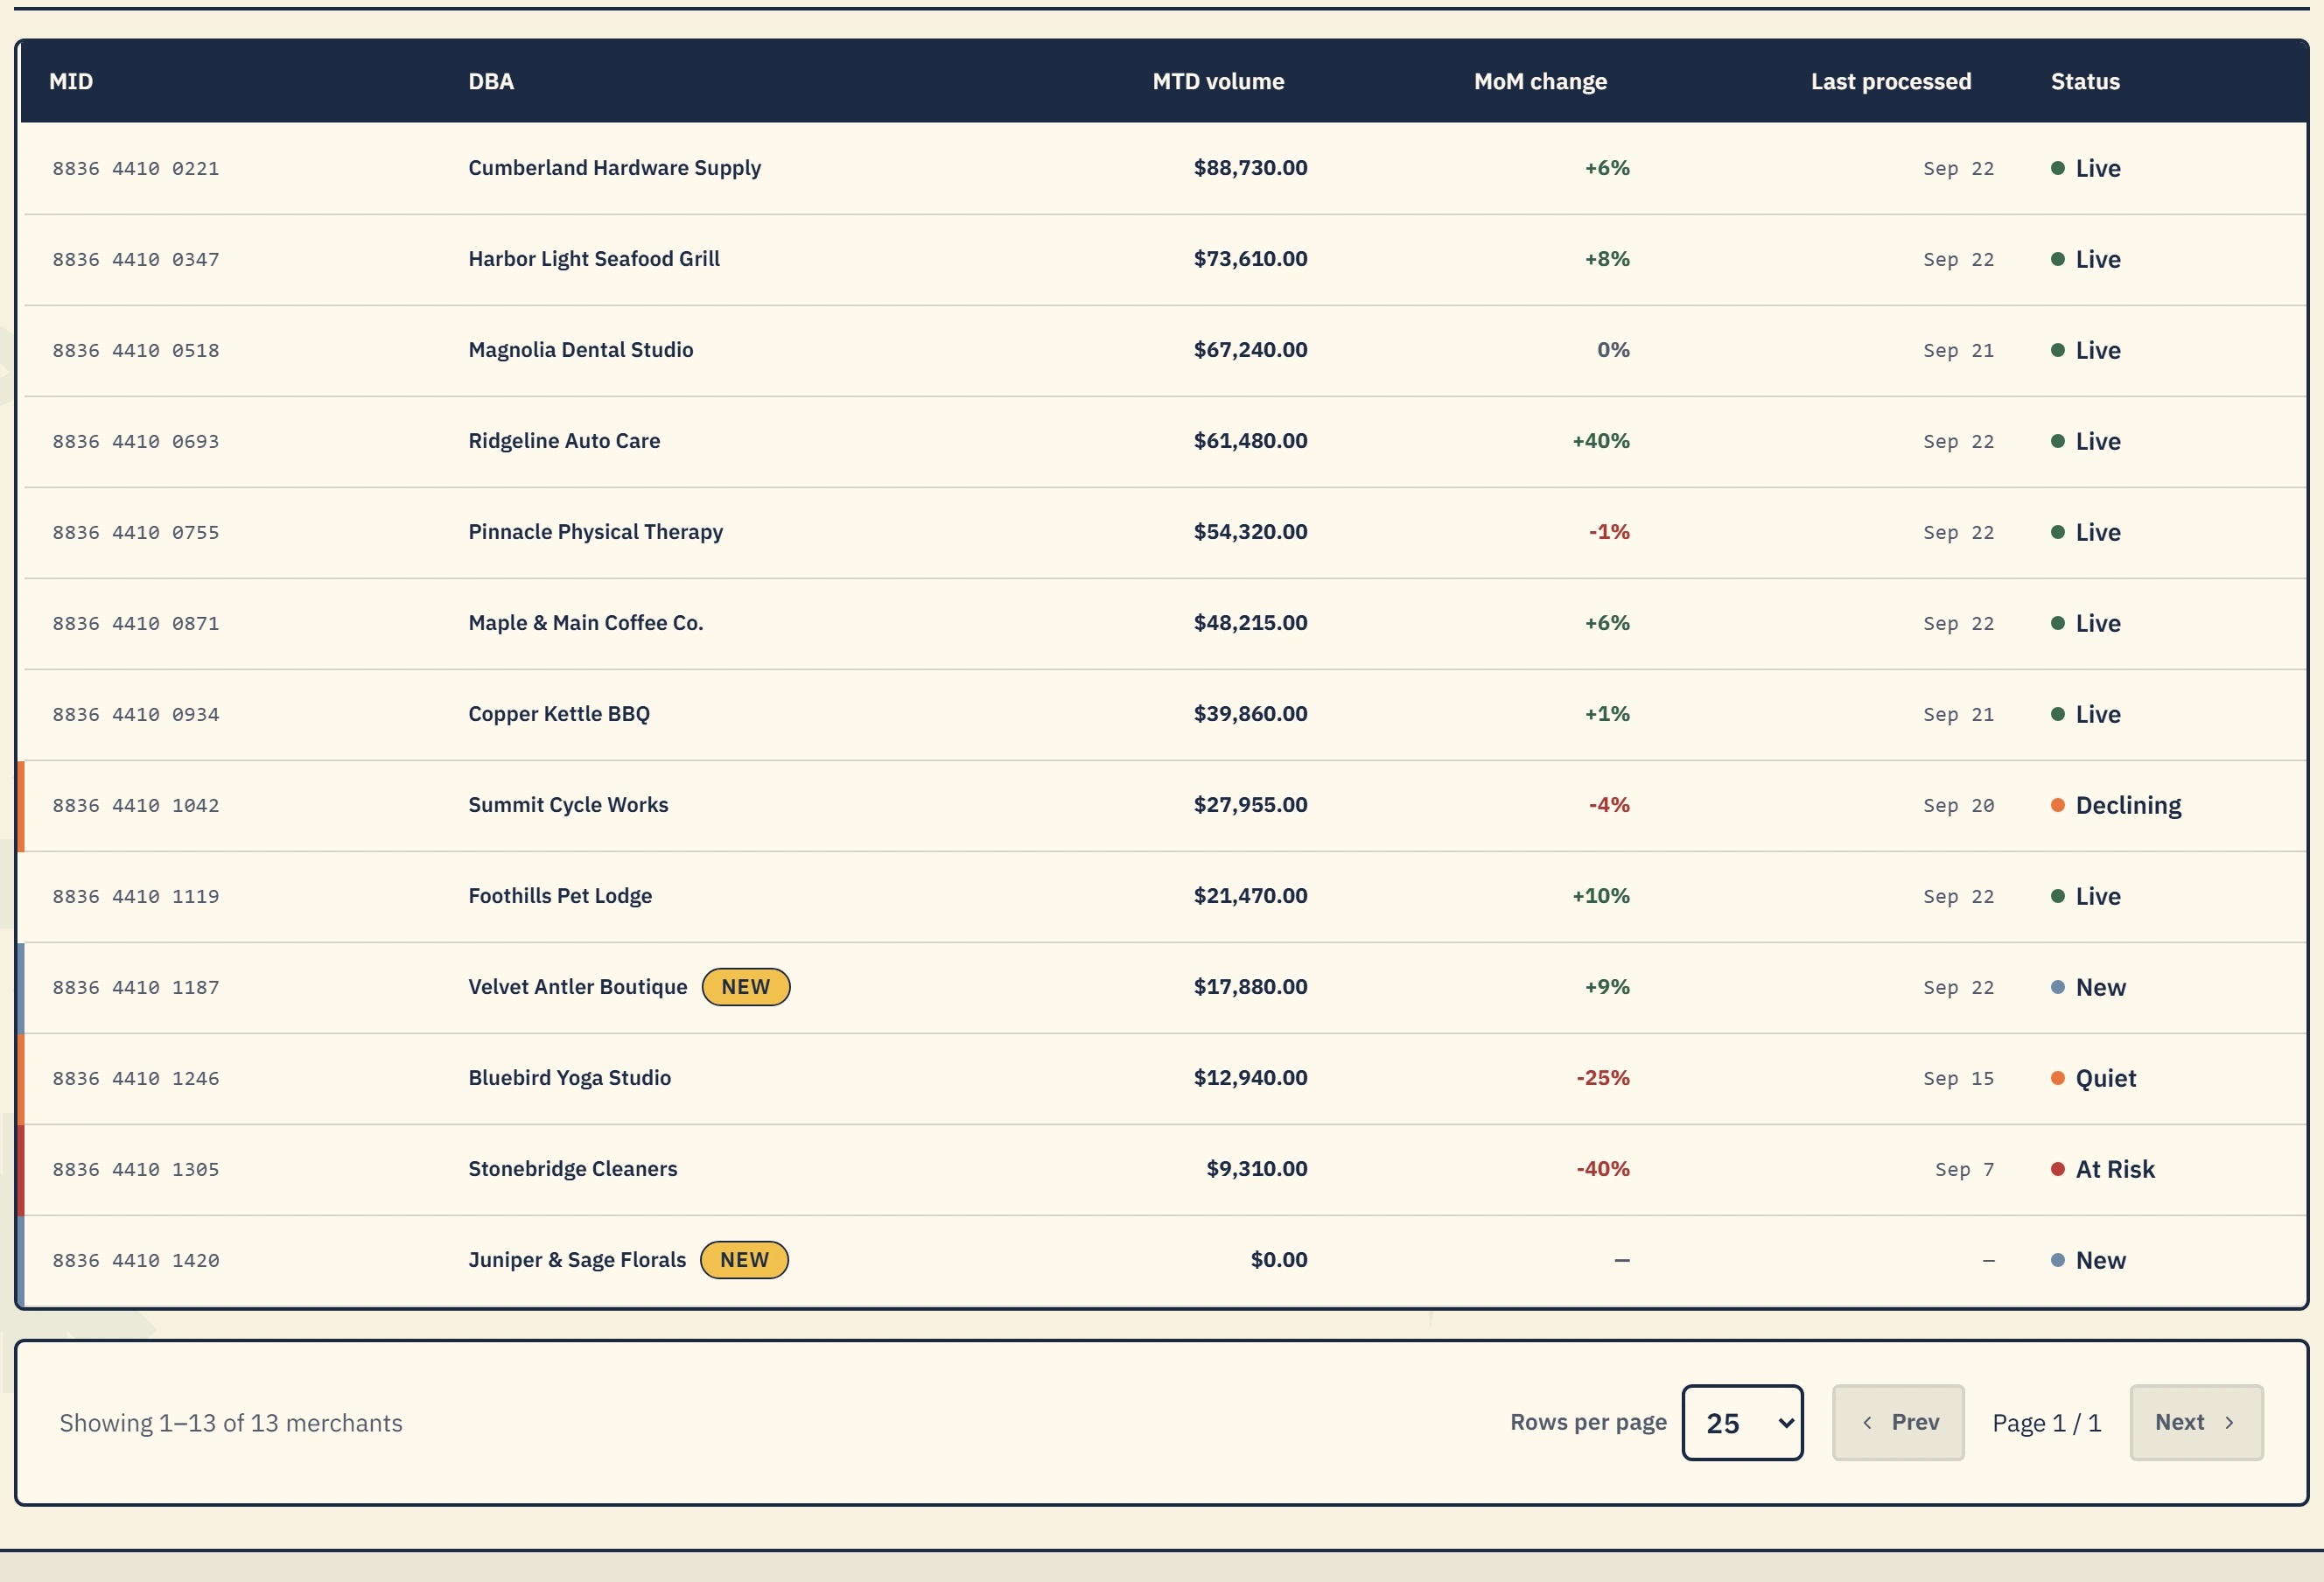The image size is (2324, 1582).
Task: Click the Page 1 / 1 indicator
Action: coord(2046,1423)
